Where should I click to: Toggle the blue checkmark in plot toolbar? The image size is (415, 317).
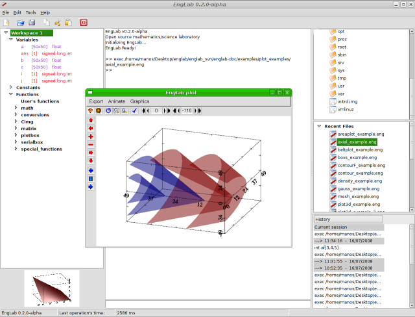134,111
